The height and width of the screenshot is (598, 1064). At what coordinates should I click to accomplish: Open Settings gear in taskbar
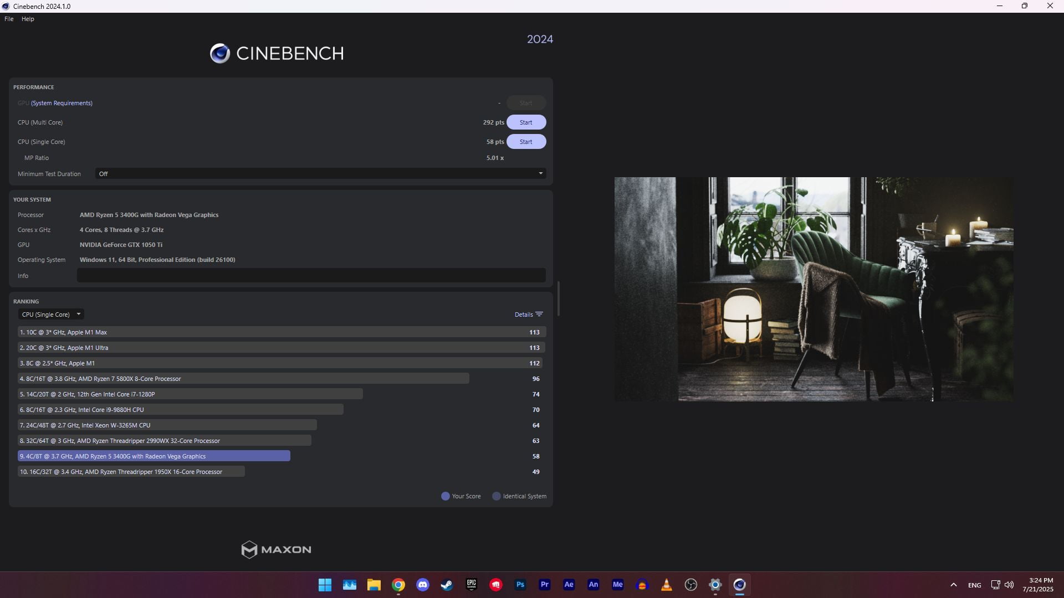(x=715, y=585)
